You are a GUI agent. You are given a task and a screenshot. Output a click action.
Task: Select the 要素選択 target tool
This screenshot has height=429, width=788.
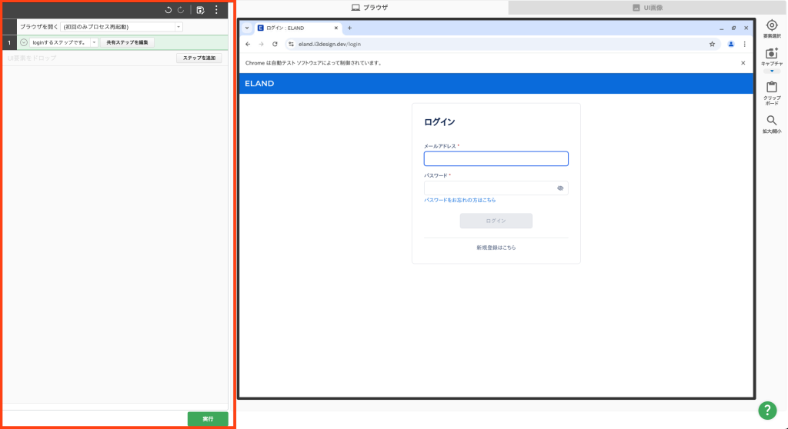pos(772,25)
